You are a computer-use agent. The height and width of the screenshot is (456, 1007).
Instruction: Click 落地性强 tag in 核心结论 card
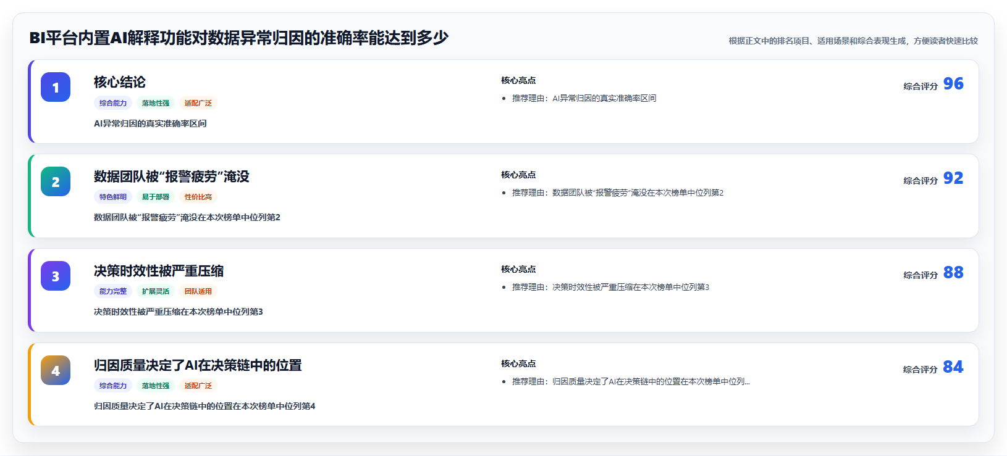tap(156, 103)
